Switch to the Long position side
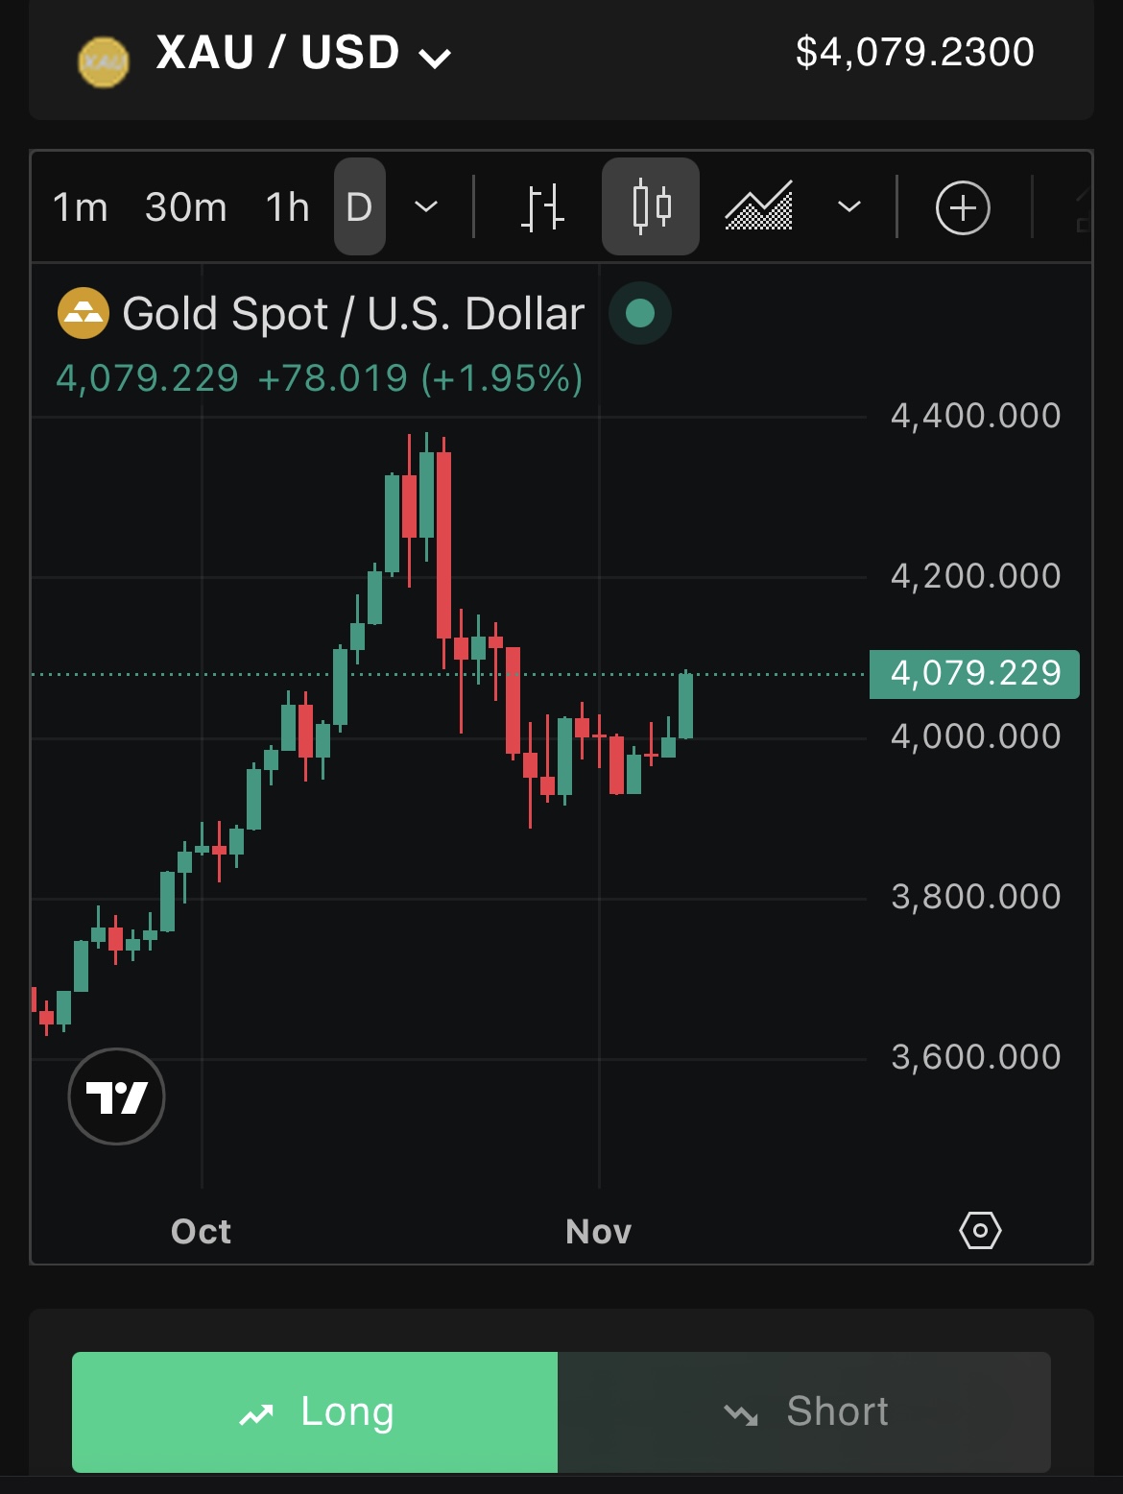1123x1494 pixels. pyautogui.click(x=315, y=1411)
